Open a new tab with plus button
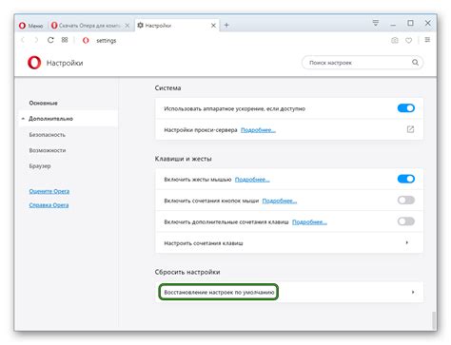The image size is (451, 345). click(x=226, y=25)
